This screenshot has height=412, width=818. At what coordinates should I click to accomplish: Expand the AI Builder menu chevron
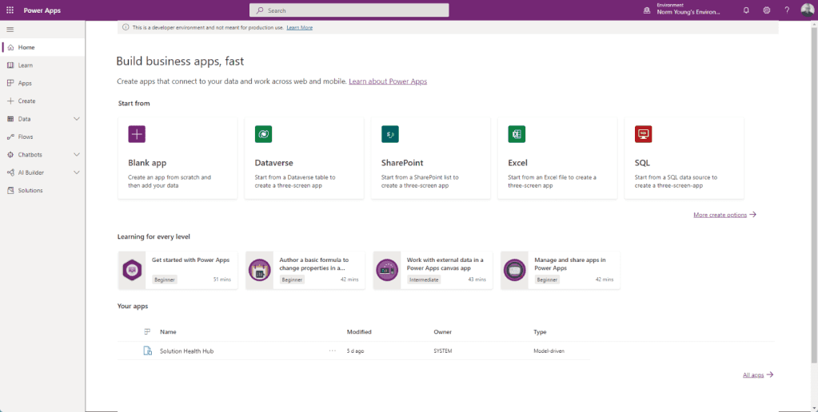click(77, 172)
